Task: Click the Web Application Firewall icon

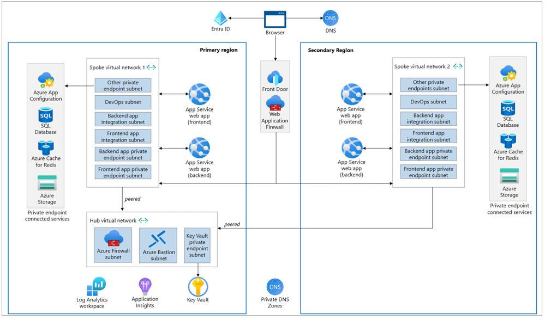Action: tap(275, 103)
